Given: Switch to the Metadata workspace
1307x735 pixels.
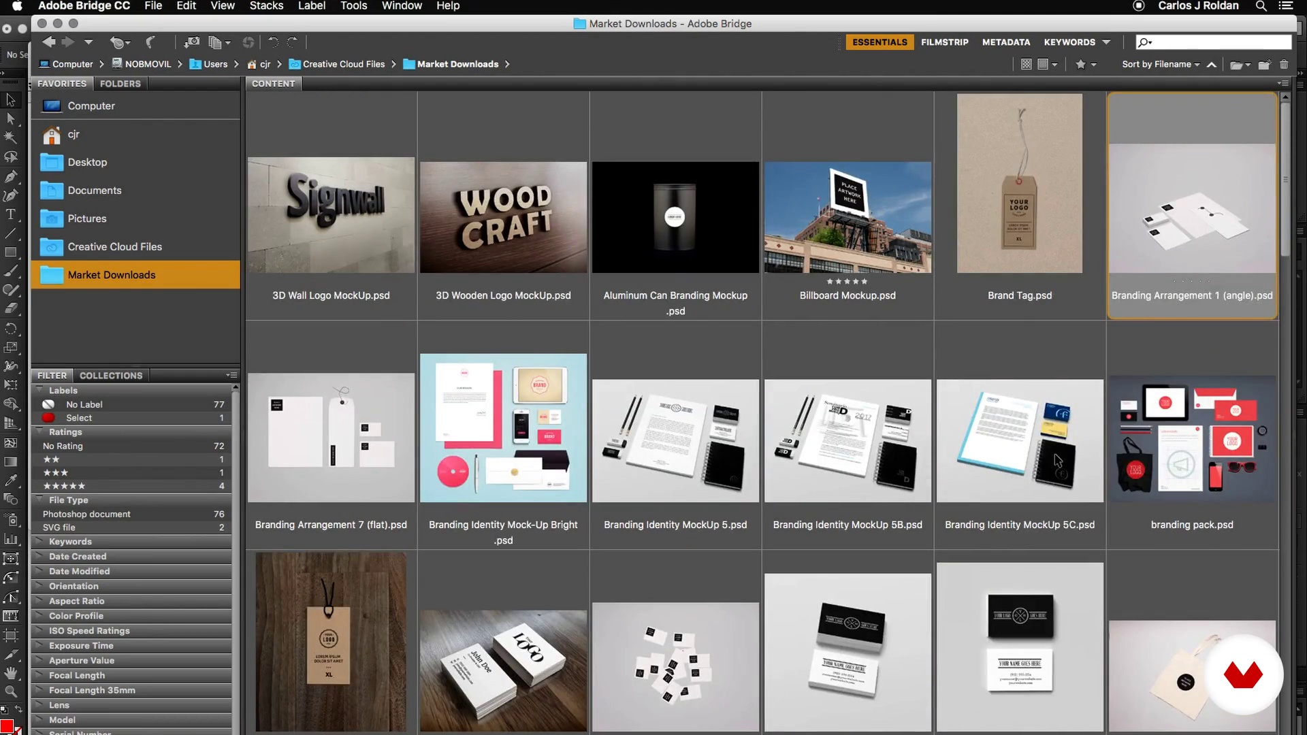Looking at the screenshot, I should click(1005, 42).
